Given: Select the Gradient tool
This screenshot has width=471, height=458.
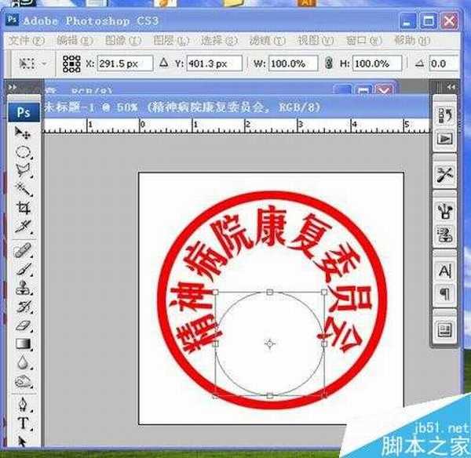Looking at the screenshot, I should (x=24, y=344).
